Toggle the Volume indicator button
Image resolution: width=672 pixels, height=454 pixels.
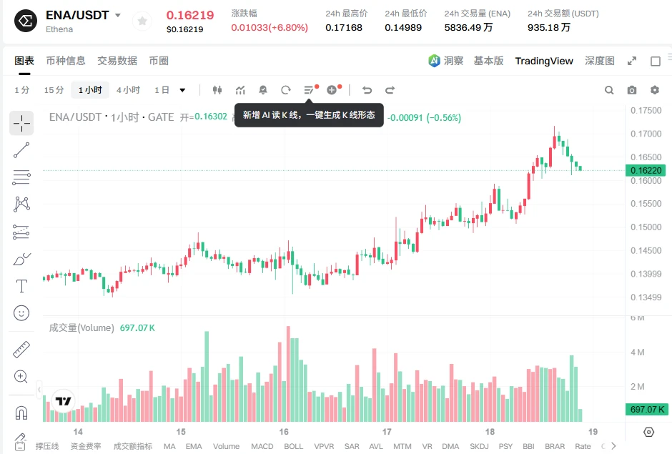[x=227, y=446]
